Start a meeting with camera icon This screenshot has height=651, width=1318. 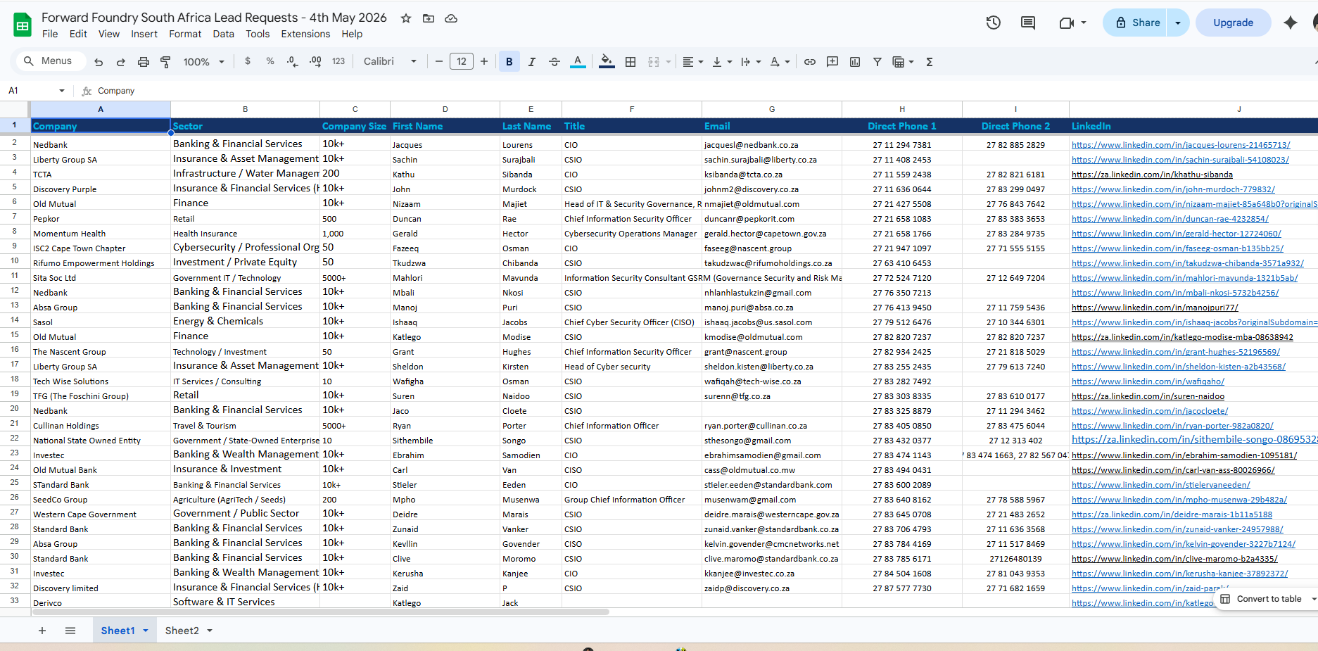click(1066, 23)
